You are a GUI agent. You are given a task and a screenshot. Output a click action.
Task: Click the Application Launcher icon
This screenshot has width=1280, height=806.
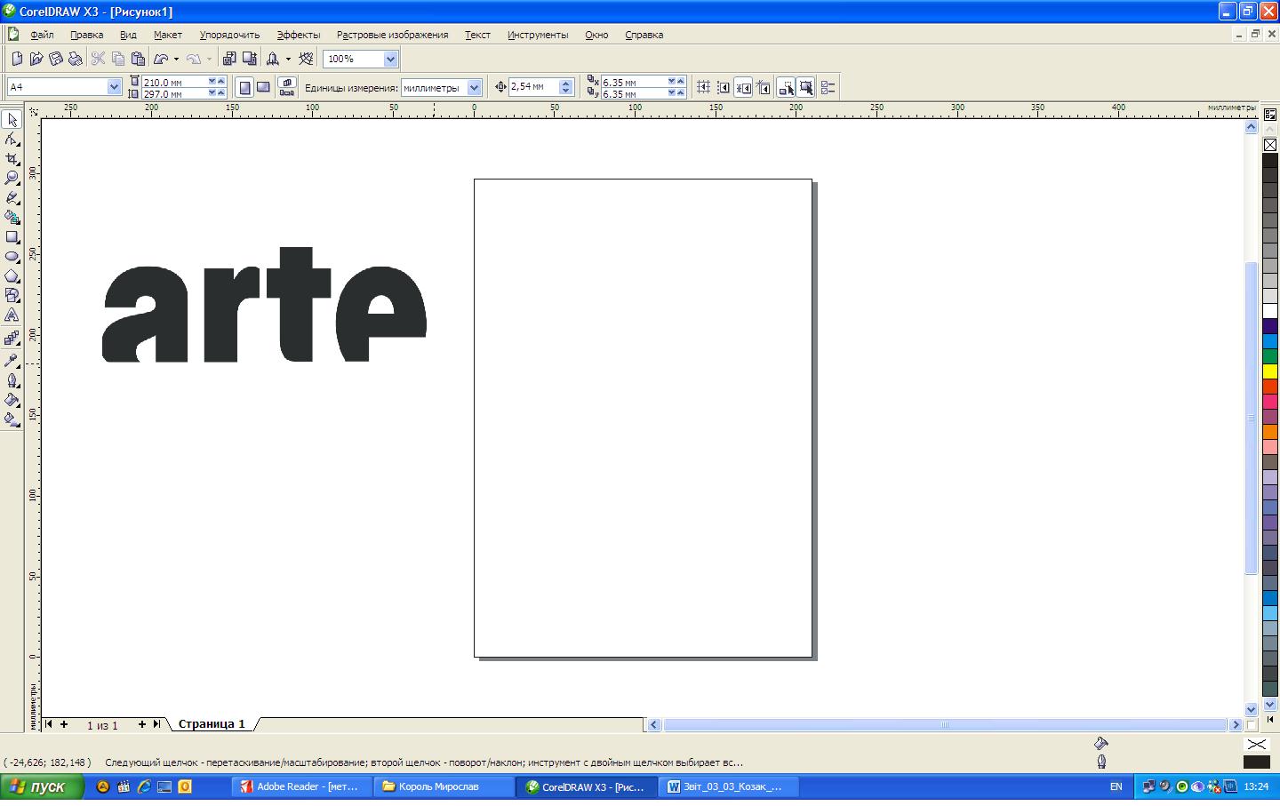[x=273, y=59]
